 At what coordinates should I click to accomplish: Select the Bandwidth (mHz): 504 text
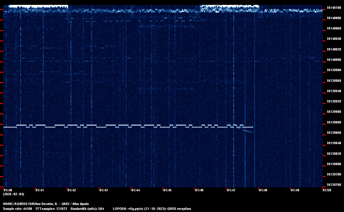(87, 209)
